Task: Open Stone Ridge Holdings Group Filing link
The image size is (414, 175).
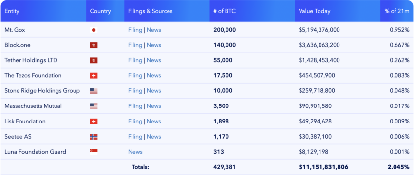Action: 135,91
